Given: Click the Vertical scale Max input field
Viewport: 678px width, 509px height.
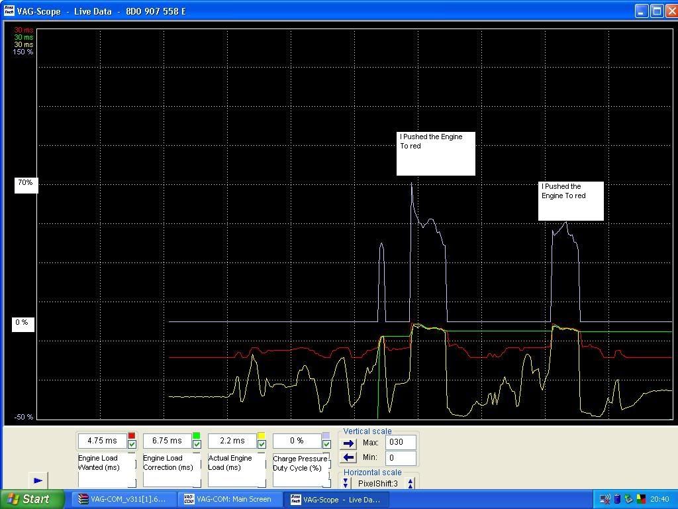Looking at the screenshot, I should (401, 442).
